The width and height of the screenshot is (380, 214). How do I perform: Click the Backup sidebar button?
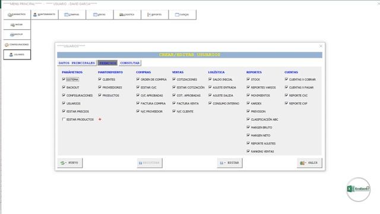[17, 34]
